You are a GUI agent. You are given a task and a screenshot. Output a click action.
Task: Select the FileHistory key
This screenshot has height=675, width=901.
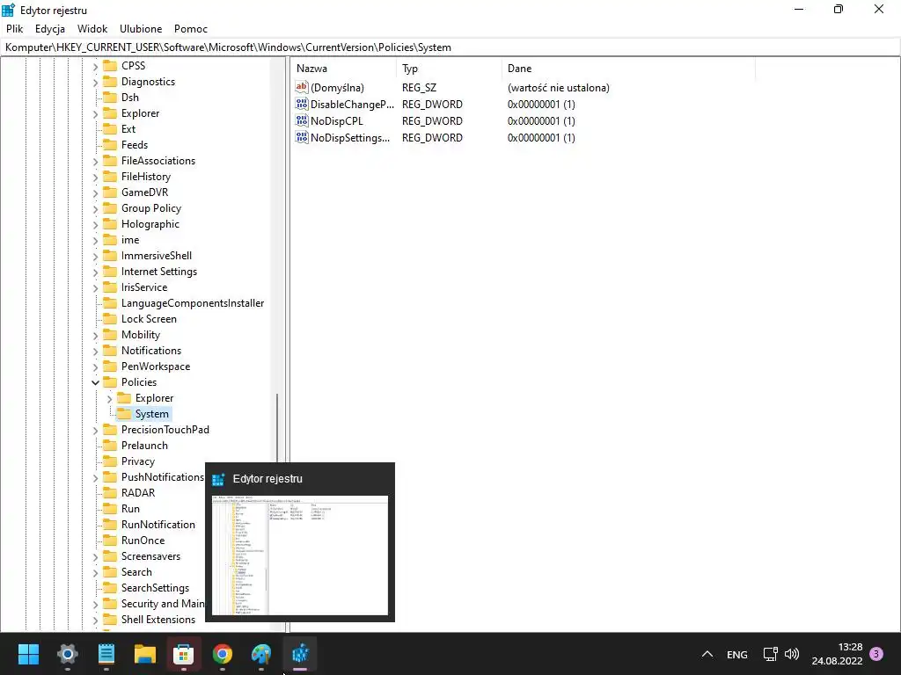click(145, 176)
